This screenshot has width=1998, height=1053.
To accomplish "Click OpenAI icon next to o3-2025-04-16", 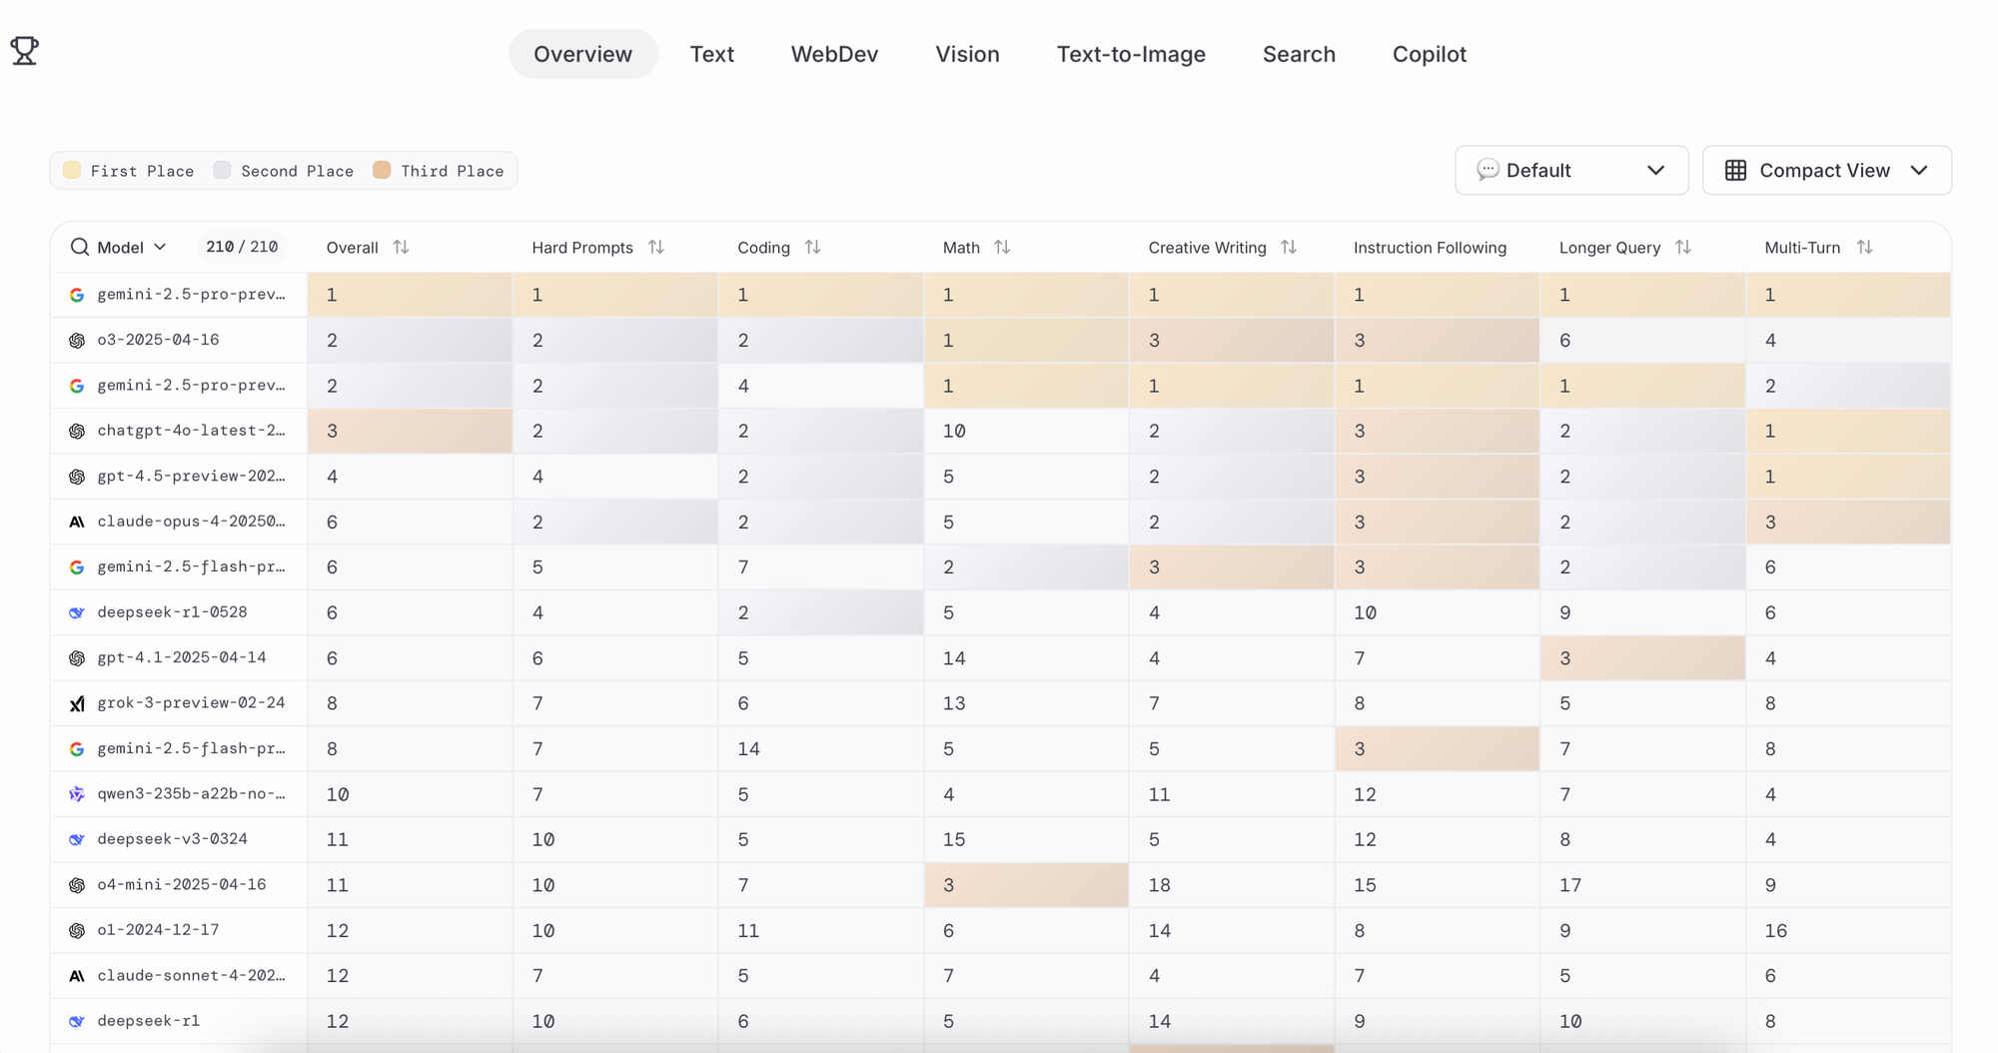I will [x=77, y=341].
